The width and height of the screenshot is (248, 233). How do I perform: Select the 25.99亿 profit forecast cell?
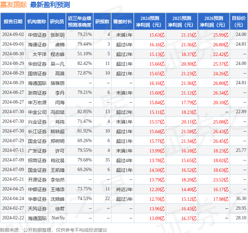[x=214, y=35]
